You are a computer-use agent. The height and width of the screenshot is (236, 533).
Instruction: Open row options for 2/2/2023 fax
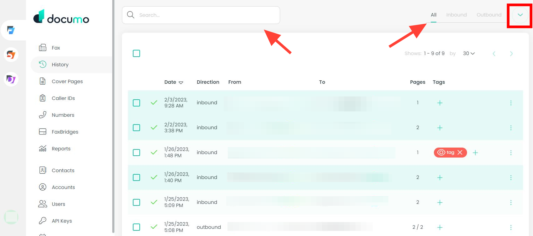pos(511,128)
